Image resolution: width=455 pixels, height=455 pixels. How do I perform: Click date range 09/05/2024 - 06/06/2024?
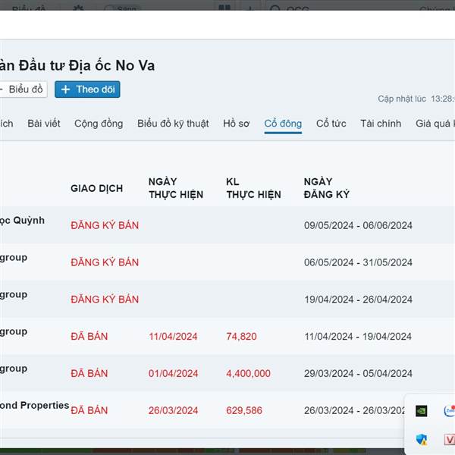click(358, 225)
